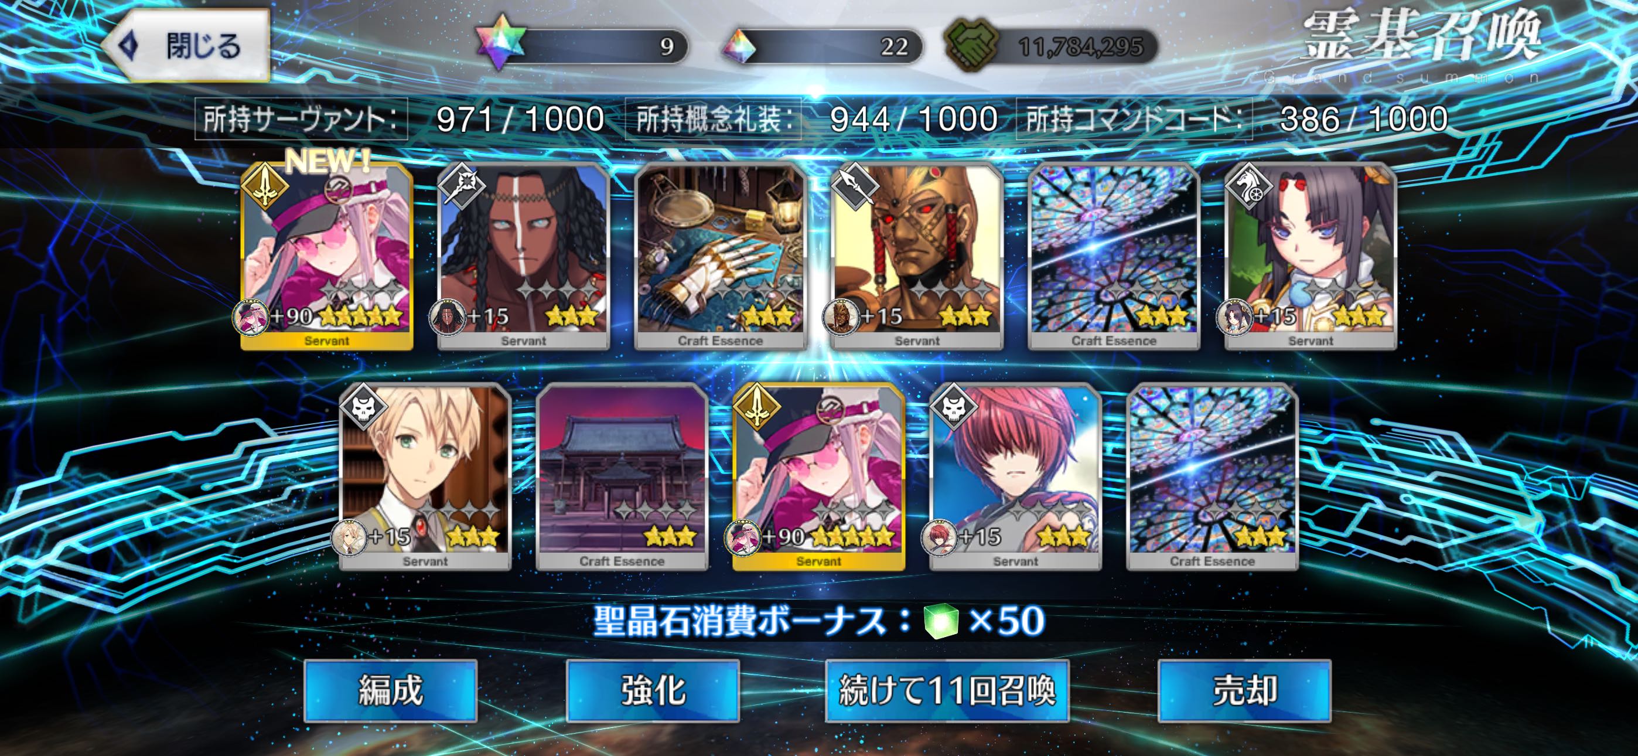Select the bottom-row stained glass Craft Essence

[1212, 476]
